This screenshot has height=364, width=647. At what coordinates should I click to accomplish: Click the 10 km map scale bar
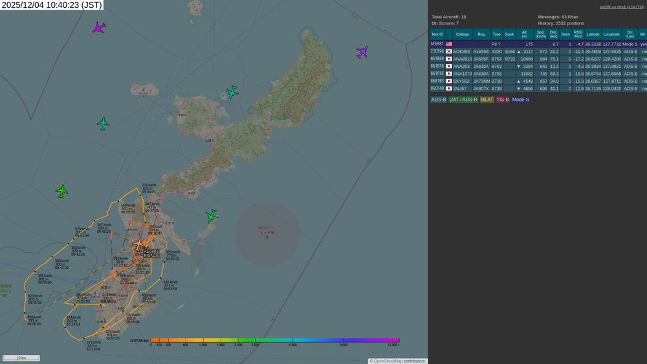(21, 358)
